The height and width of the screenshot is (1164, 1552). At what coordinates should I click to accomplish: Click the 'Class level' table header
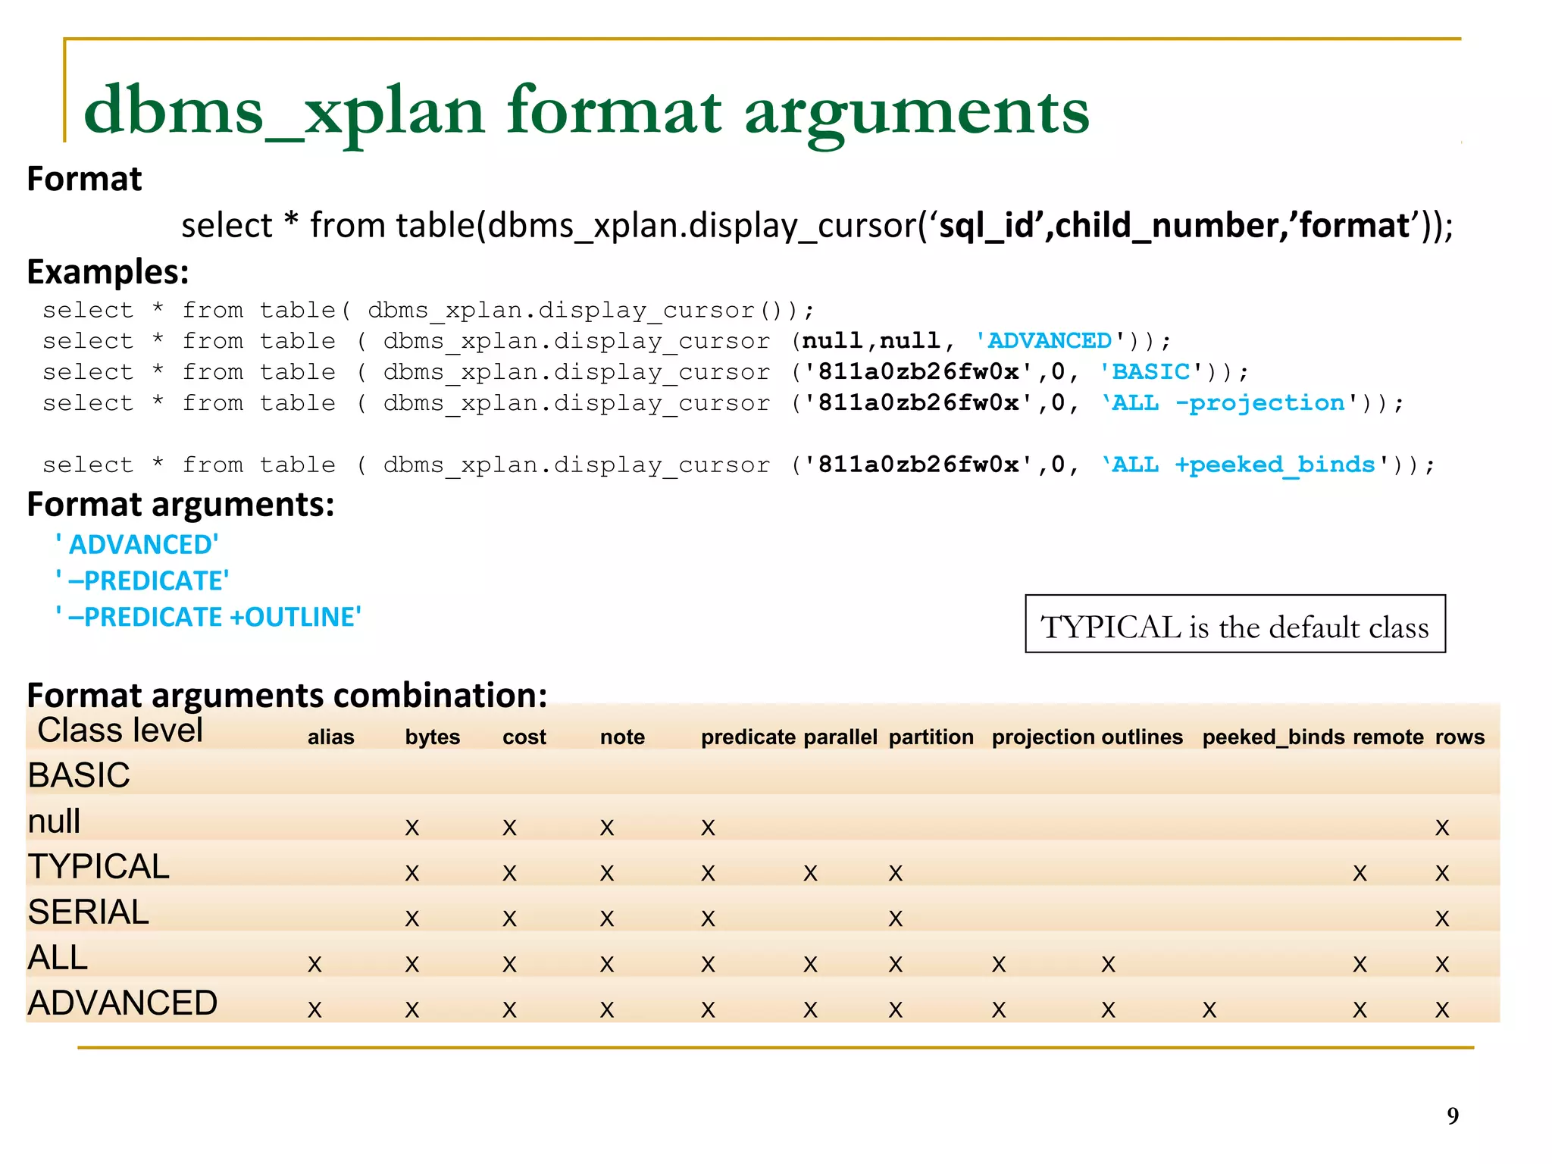(x=120, y=731)
